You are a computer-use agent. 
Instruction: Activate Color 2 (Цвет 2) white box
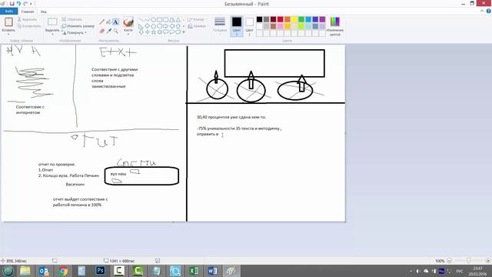[x=249, y=26]
